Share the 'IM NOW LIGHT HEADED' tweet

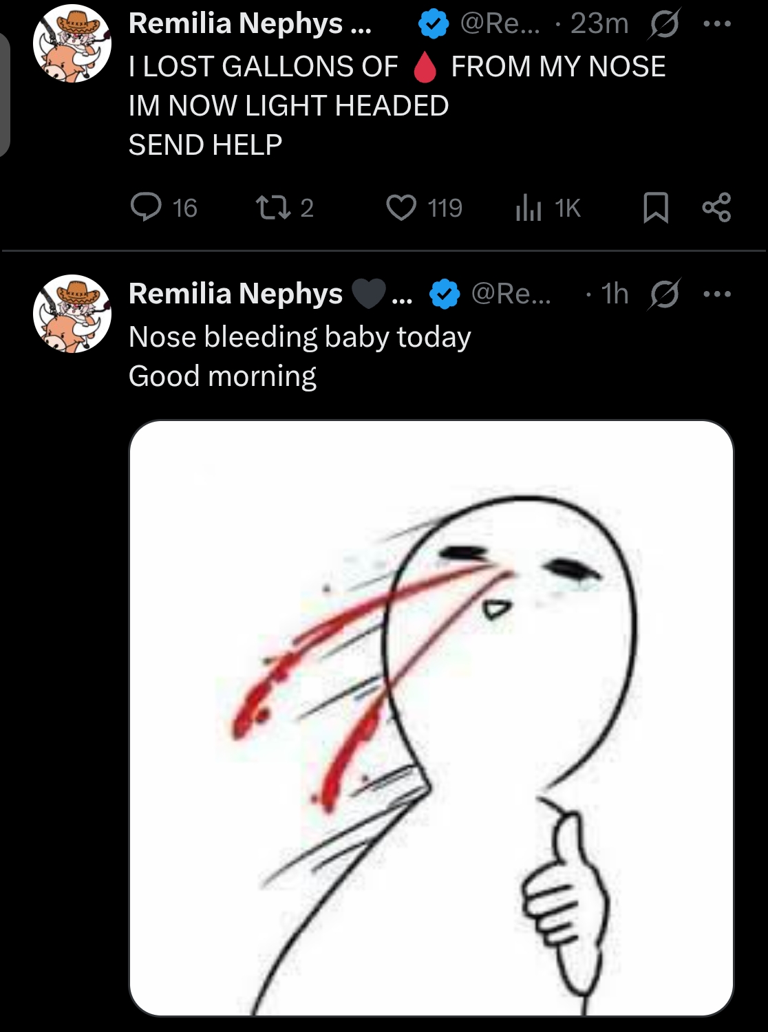tap(716, 207)
